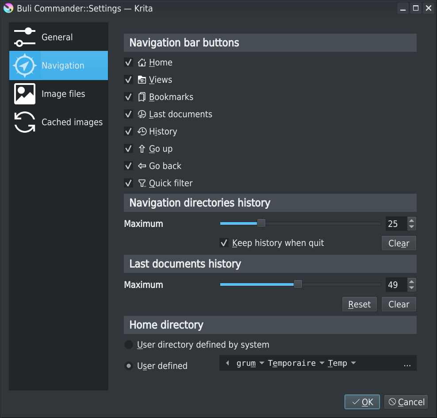The height and width of the screenshot is (418, 437).
Task: Click the Krita logo in title bar
Action: [x=8, y=8]
